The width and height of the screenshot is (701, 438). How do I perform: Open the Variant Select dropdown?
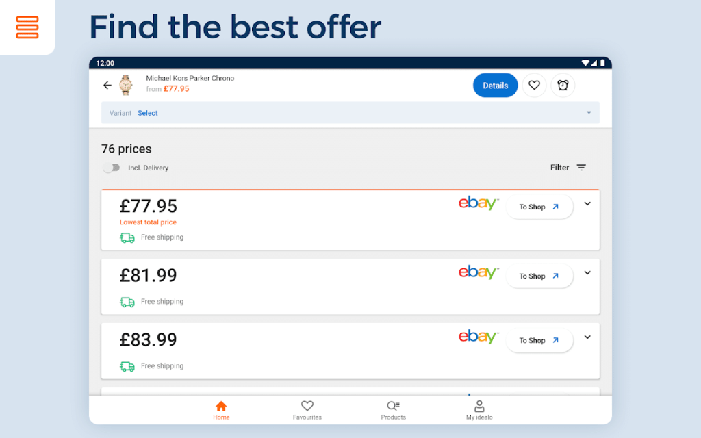coord(148,112)
